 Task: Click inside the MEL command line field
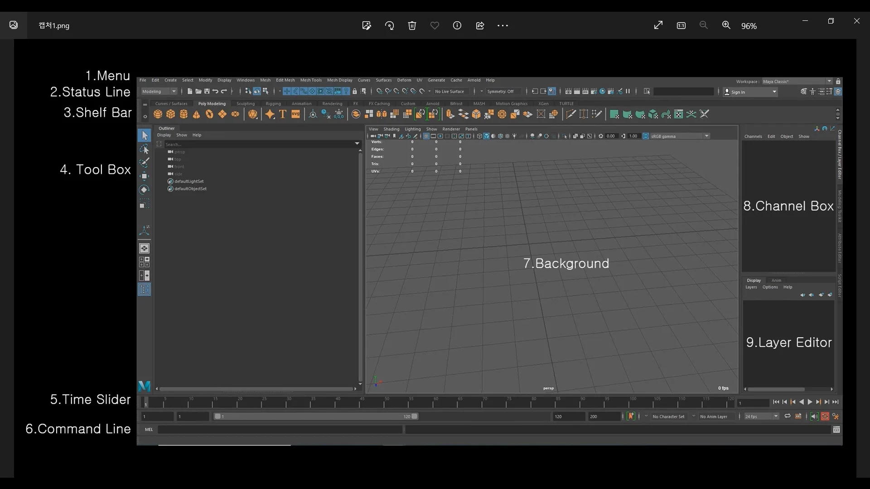point(281,430)
